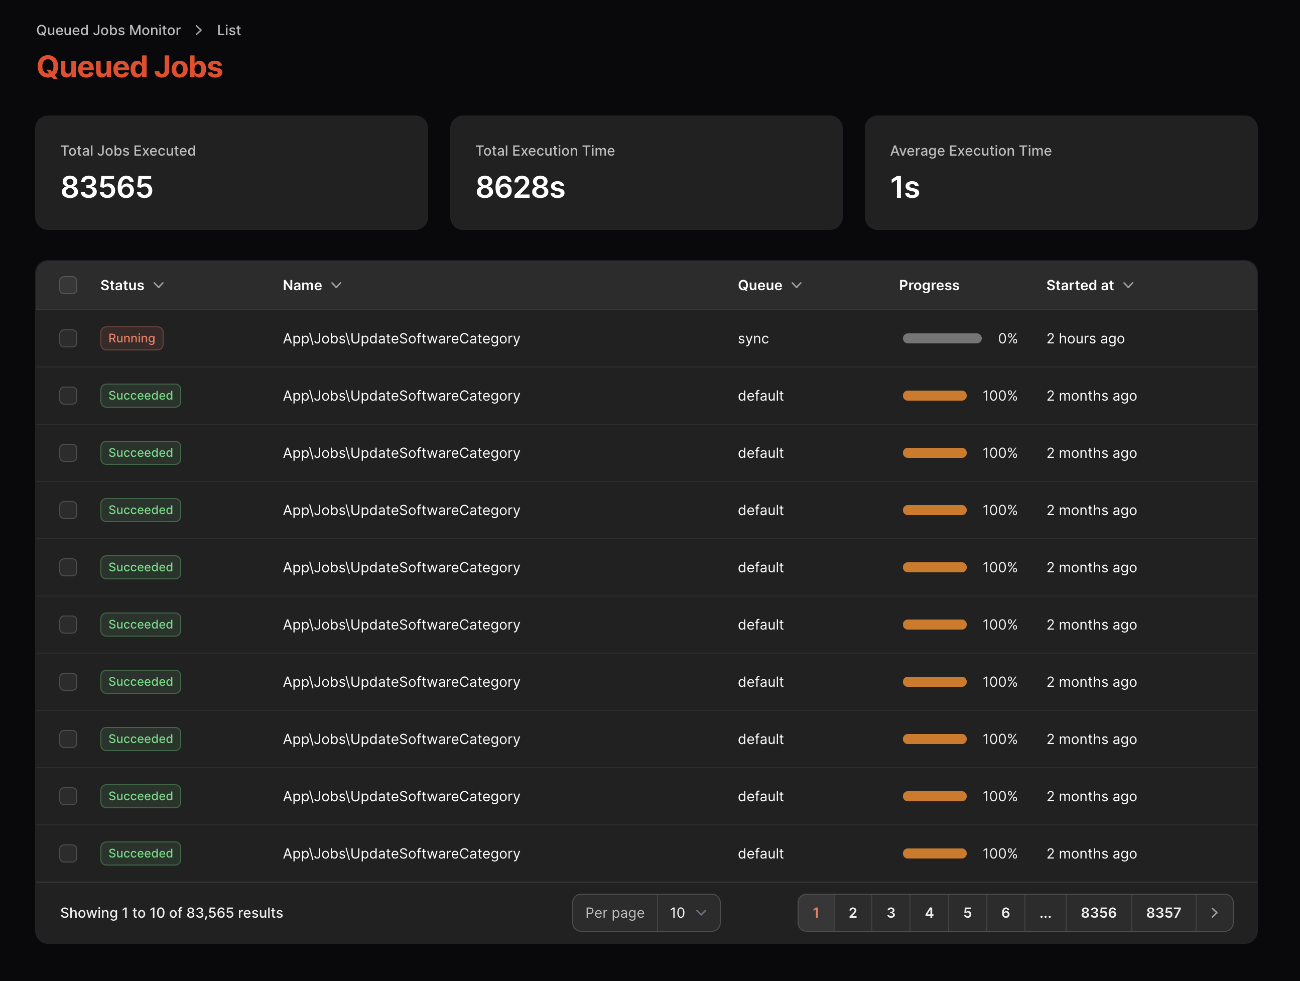1300x981 pixels.
Task: Check the box for the Running job row
Action: pyautogui.click(x=68, y=338)
